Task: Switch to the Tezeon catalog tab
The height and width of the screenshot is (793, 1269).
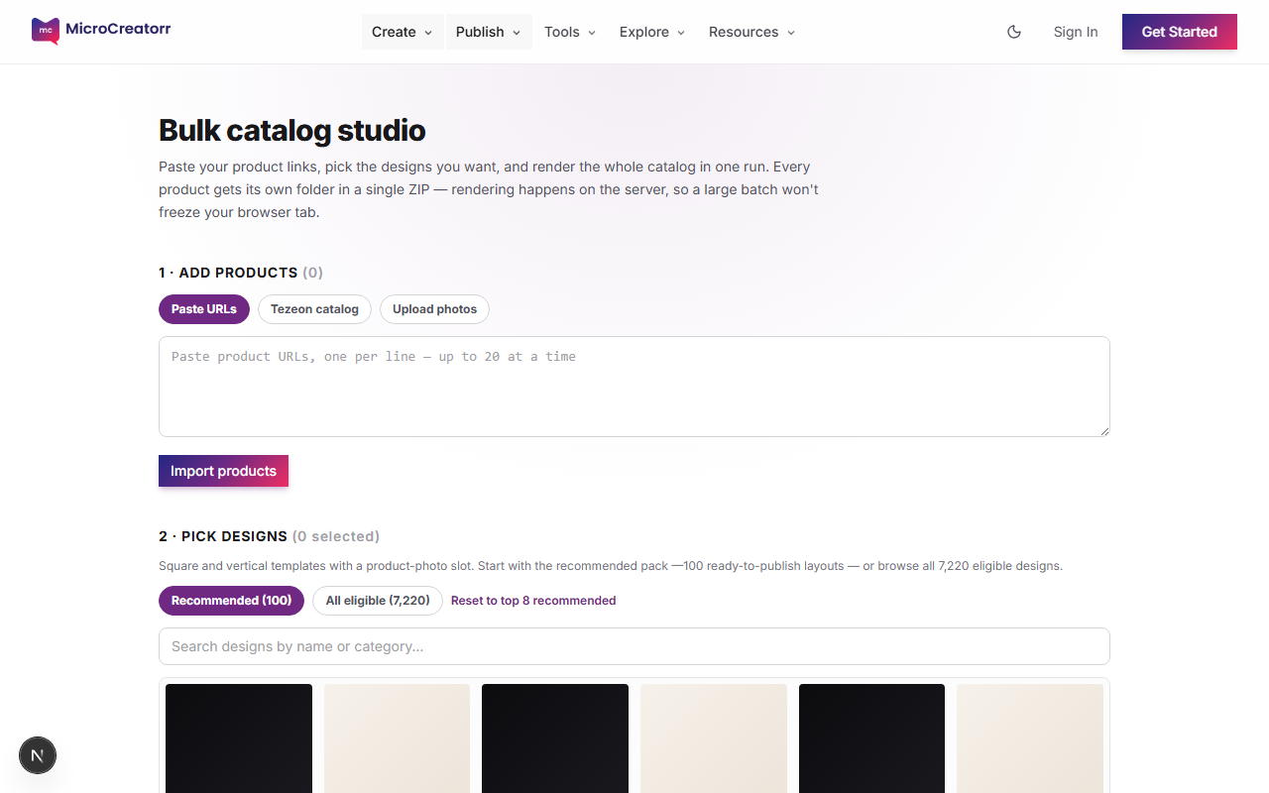Action: 314,309
